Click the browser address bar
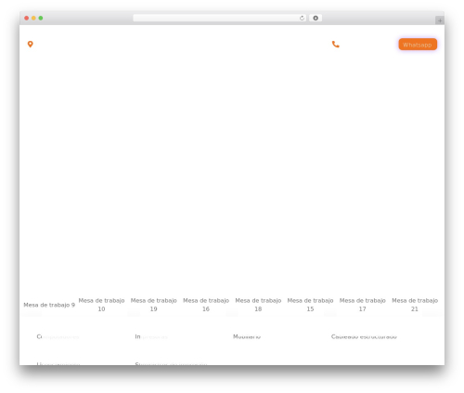Image resolution: width=464 pixels, height=393 pixels. tap(220, 19)
